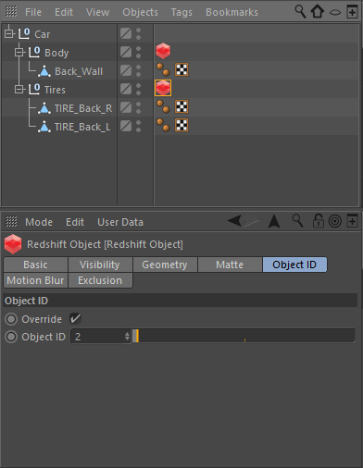
Task: Switch to the Geometry tab
Action: [x=165, y=265]
